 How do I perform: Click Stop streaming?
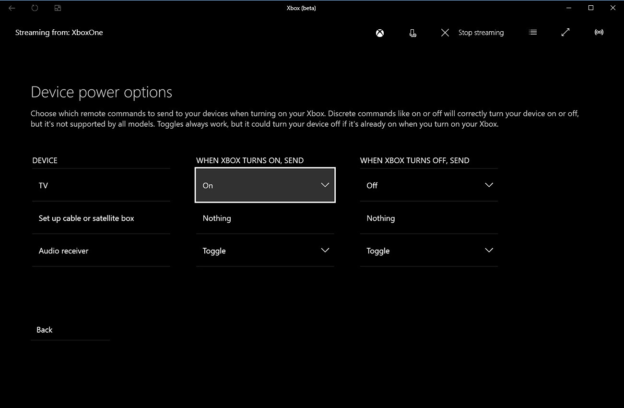(x=481, y=32)
